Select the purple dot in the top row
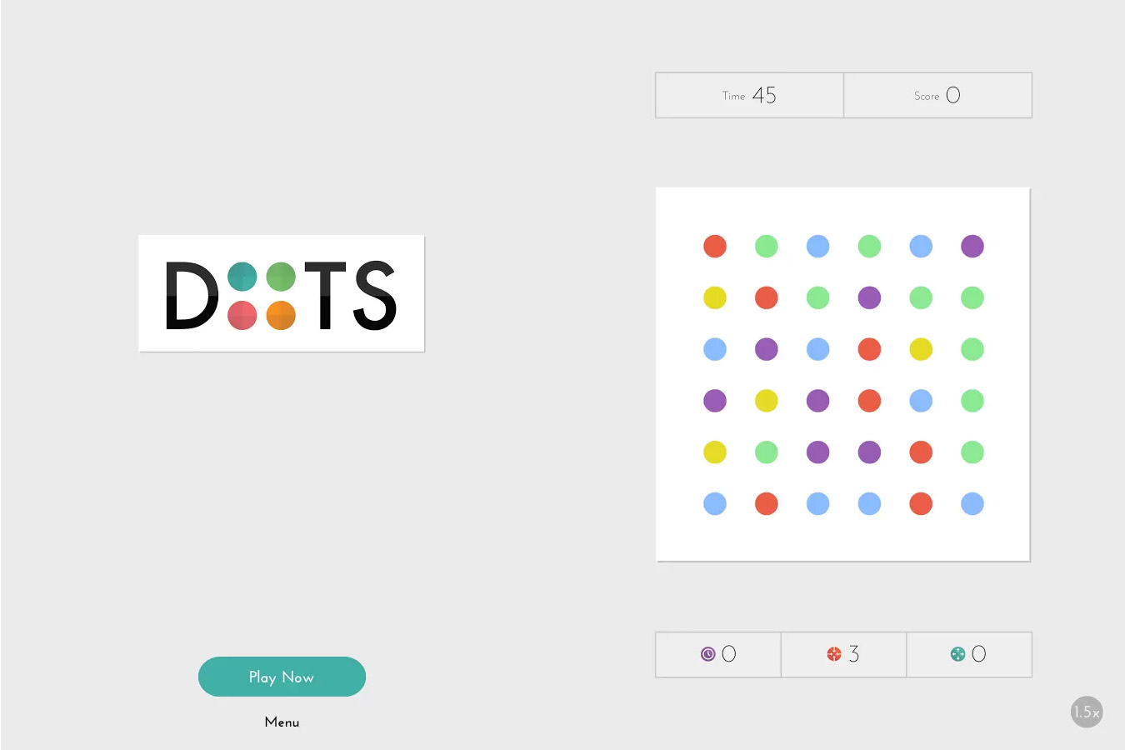Image resolution: width=1125 pixels, height=750 pixels. (972, 246)
